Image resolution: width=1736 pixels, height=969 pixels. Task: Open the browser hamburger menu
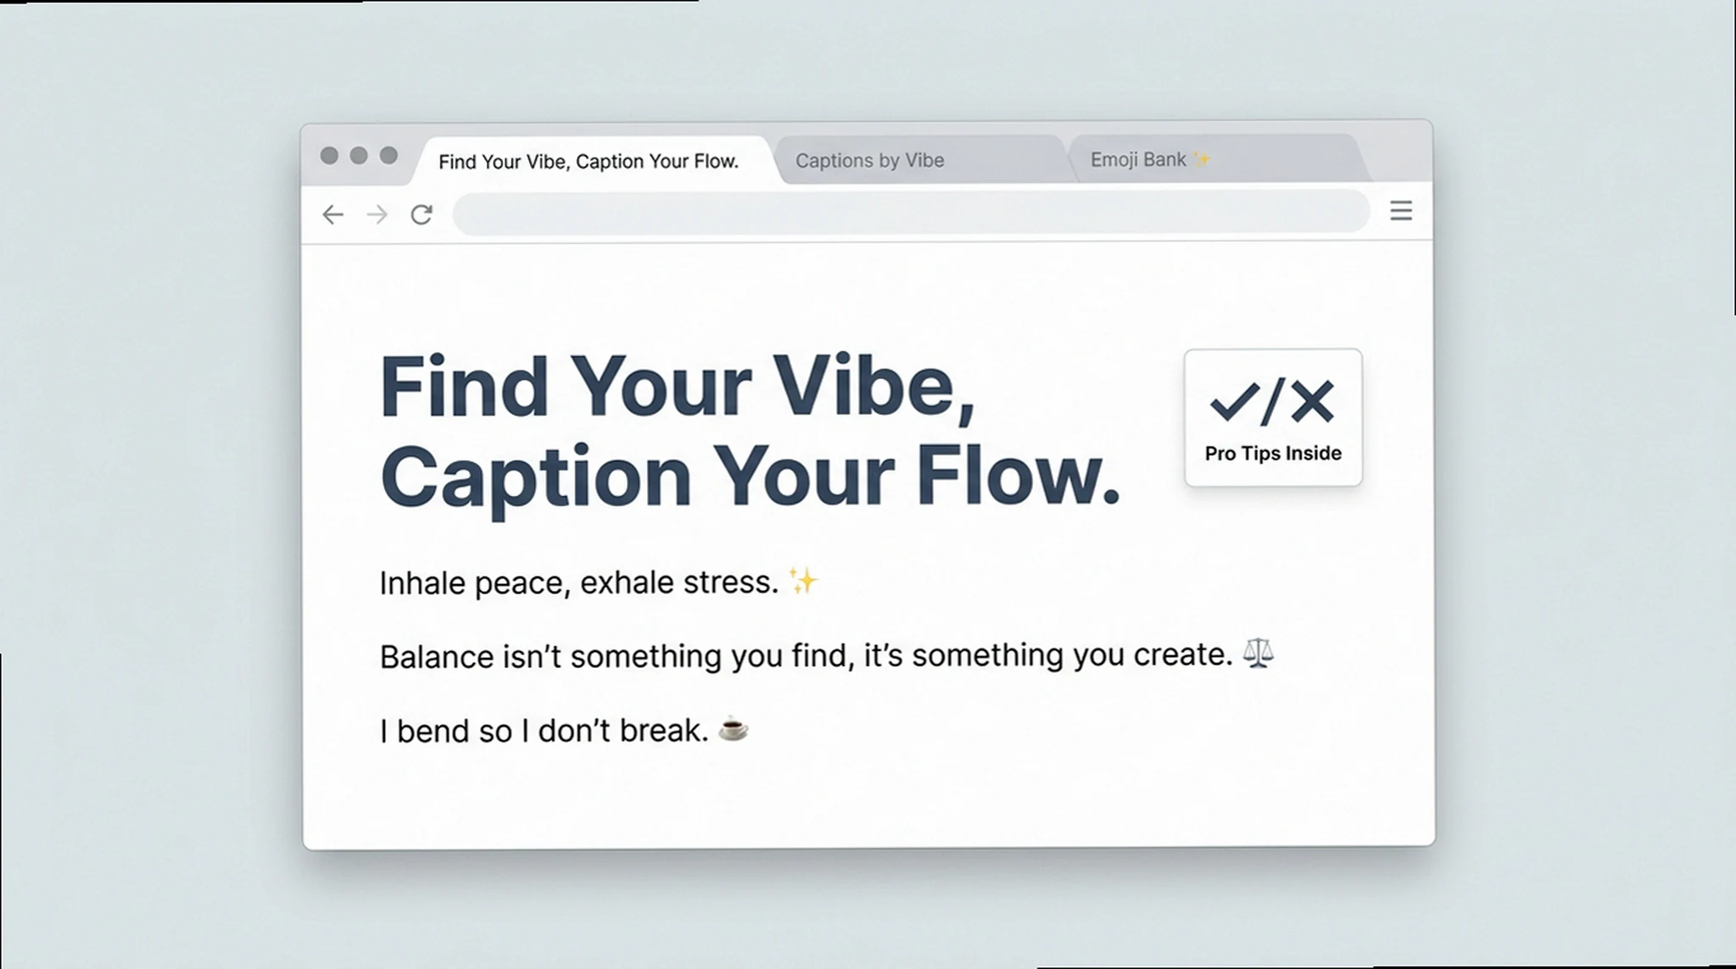point(1401,210)
